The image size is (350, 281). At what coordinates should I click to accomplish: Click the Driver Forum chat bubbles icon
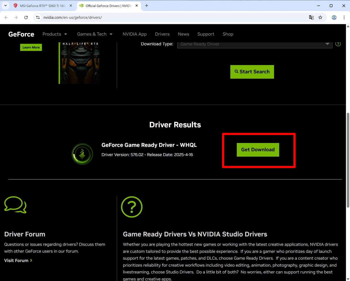(x=15, y=205)
